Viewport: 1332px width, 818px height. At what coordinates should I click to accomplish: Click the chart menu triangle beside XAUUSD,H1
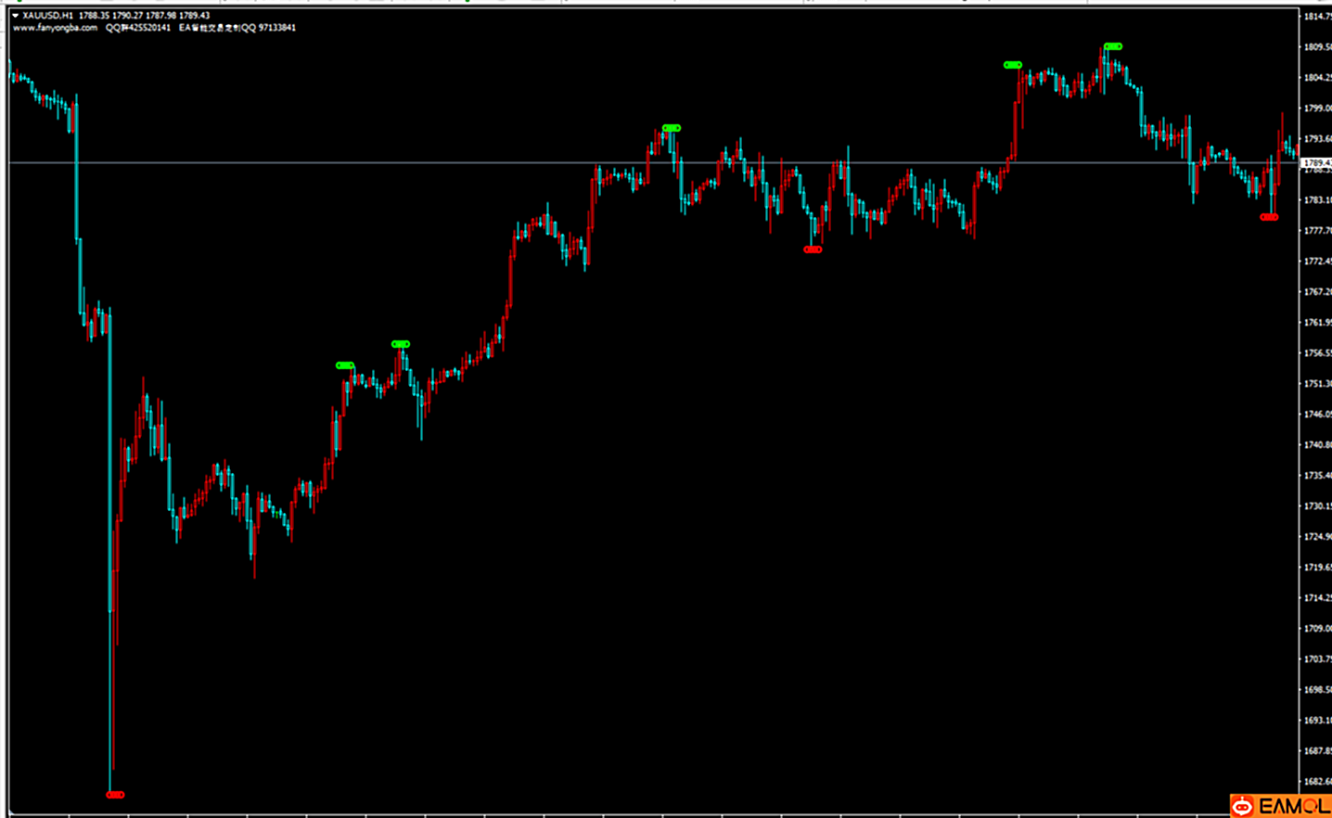[15, 16]
